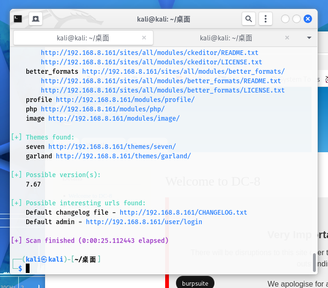The width and height of the screenshot is (328, 288).
Task: Maximize the terminal window
Action: point(297,19)
